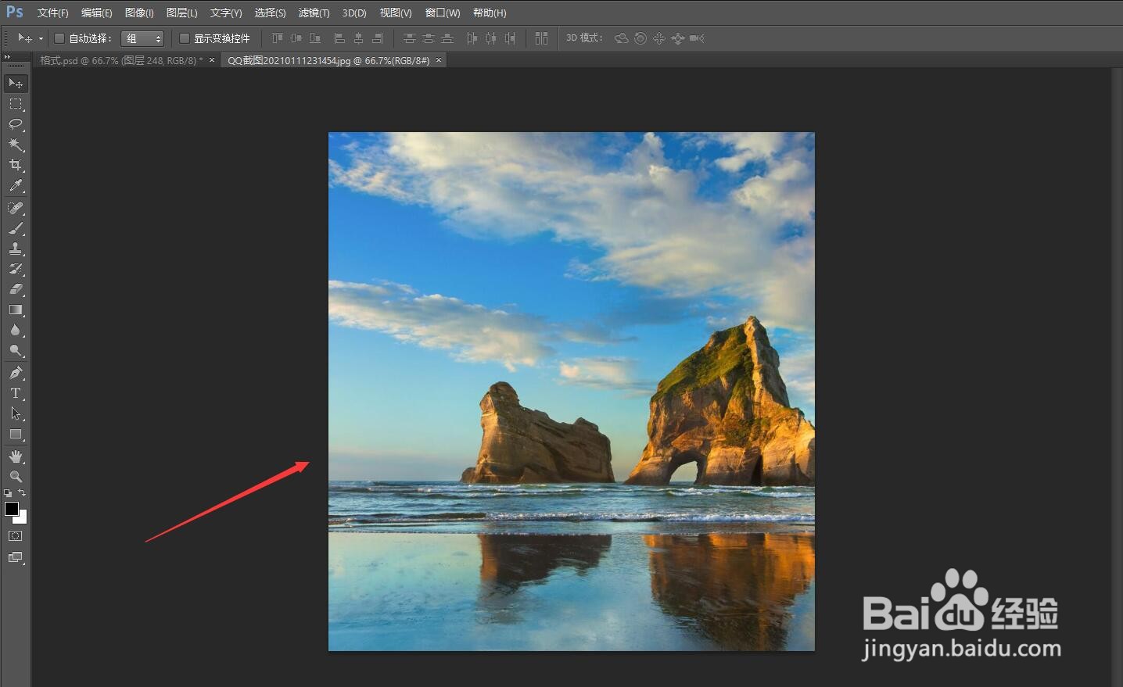The width and height of the screenshot is (1123, 687).
Task: Close the 格式.psd document tab
Action: tap(212, 60)
